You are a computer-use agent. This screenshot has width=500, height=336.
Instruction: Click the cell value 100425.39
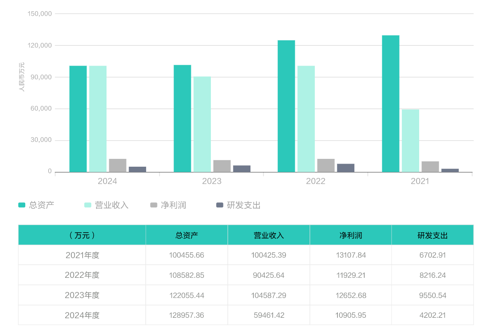269,255
